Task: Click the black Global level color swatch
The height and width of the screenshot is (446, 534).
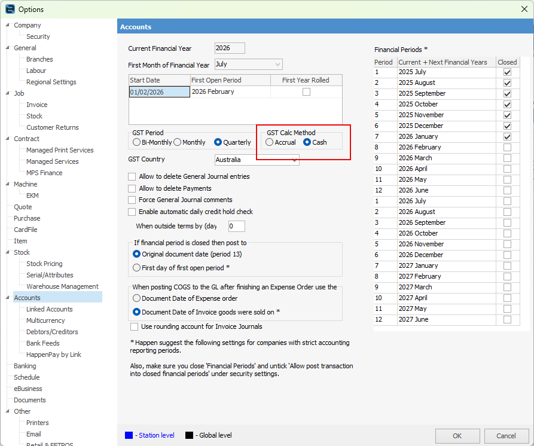Action: pyautogui.click(x=189, y=435)
